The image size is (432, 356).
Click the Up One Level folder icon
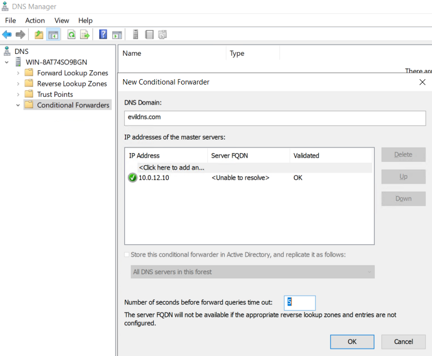pos(39,35)
